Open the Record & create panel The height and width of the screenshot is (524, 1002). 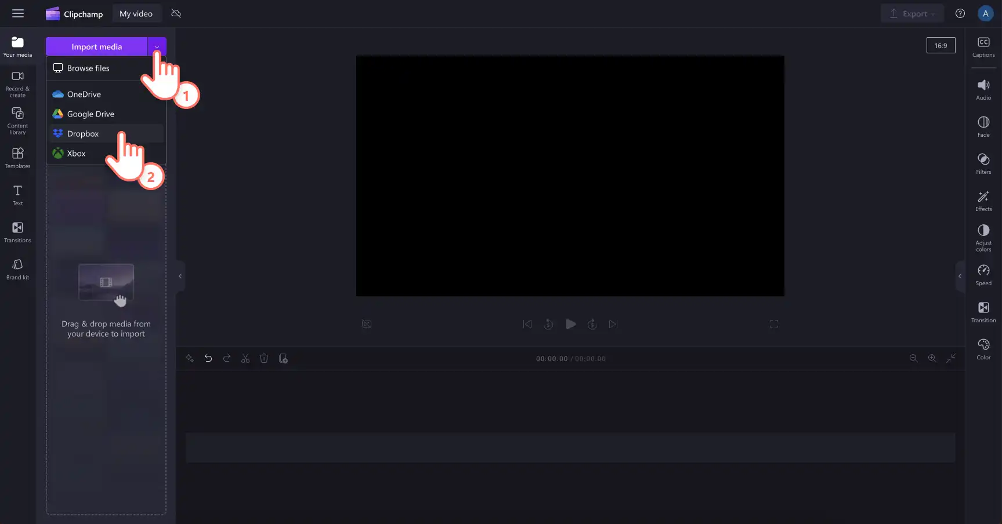point(17,84)
